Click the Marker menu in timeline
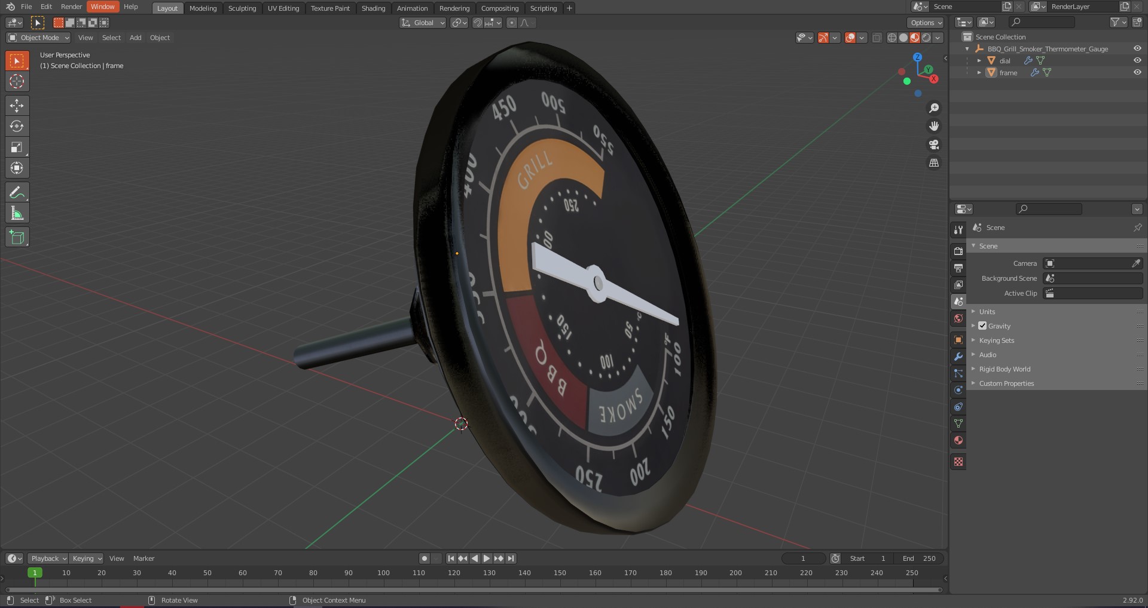 coord(143,558)
